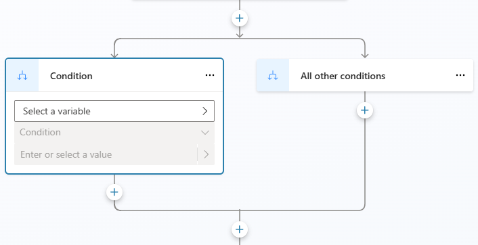Open the Condition node's more options menu
Screen dimensions: 478x245
click(210, 75)
